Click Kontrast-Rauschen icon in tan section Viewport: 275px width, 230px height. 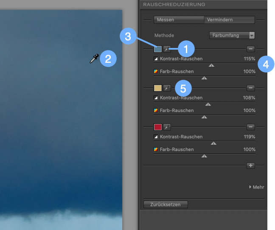point(156,98)
